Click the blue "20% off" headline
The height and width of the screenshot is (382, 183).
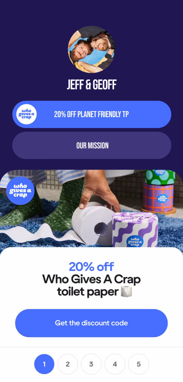(x=91, y=267)
